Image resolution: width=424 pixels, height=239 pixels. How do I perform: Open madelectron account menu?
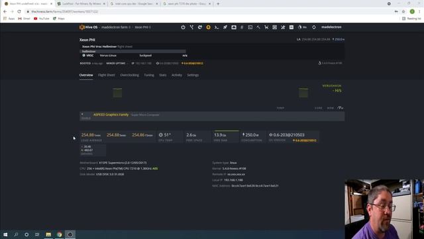pyautogui.click(x=331, y=27)
